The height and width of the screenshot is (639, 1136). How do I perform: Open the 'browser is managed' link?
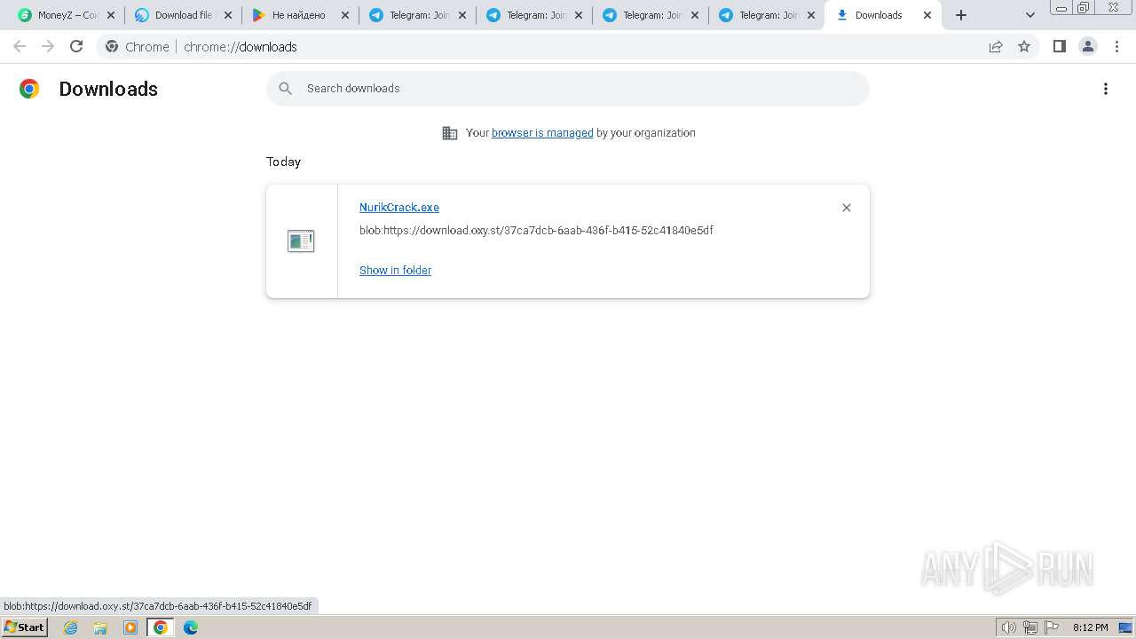click(542, 132)
